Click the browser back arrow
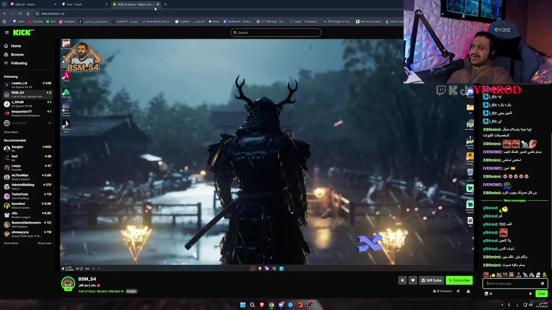Image resolution: width=552 pixels, height=310 pixels. click(x=4, y=13)
